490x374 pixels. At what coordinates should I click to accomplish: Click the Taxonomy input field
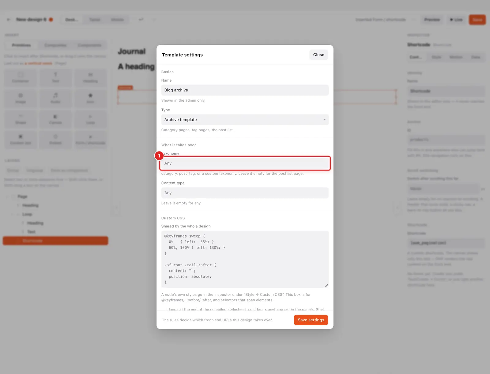coord(245,163)
